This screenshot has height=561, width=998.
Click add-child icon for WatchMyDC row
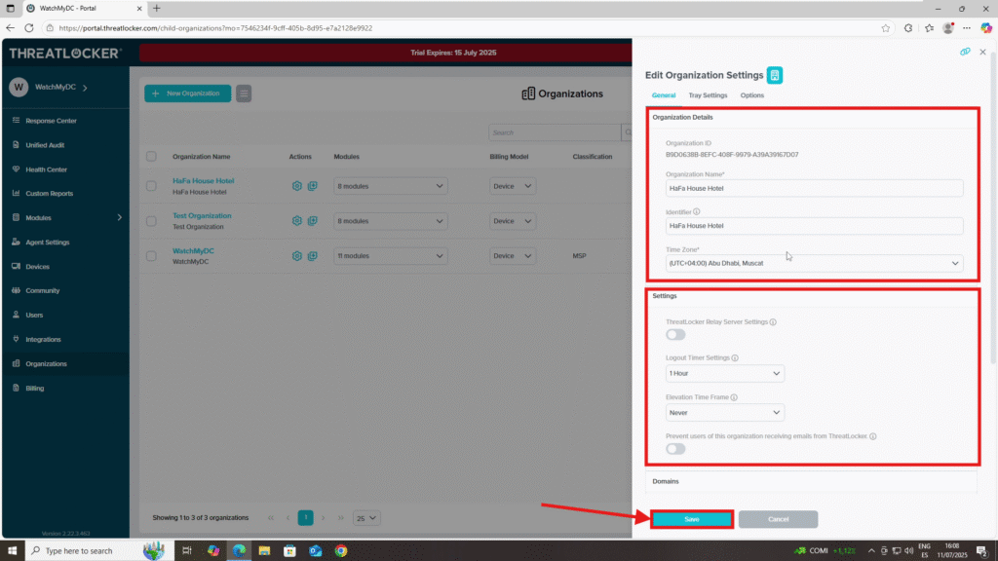coord(313,256)
